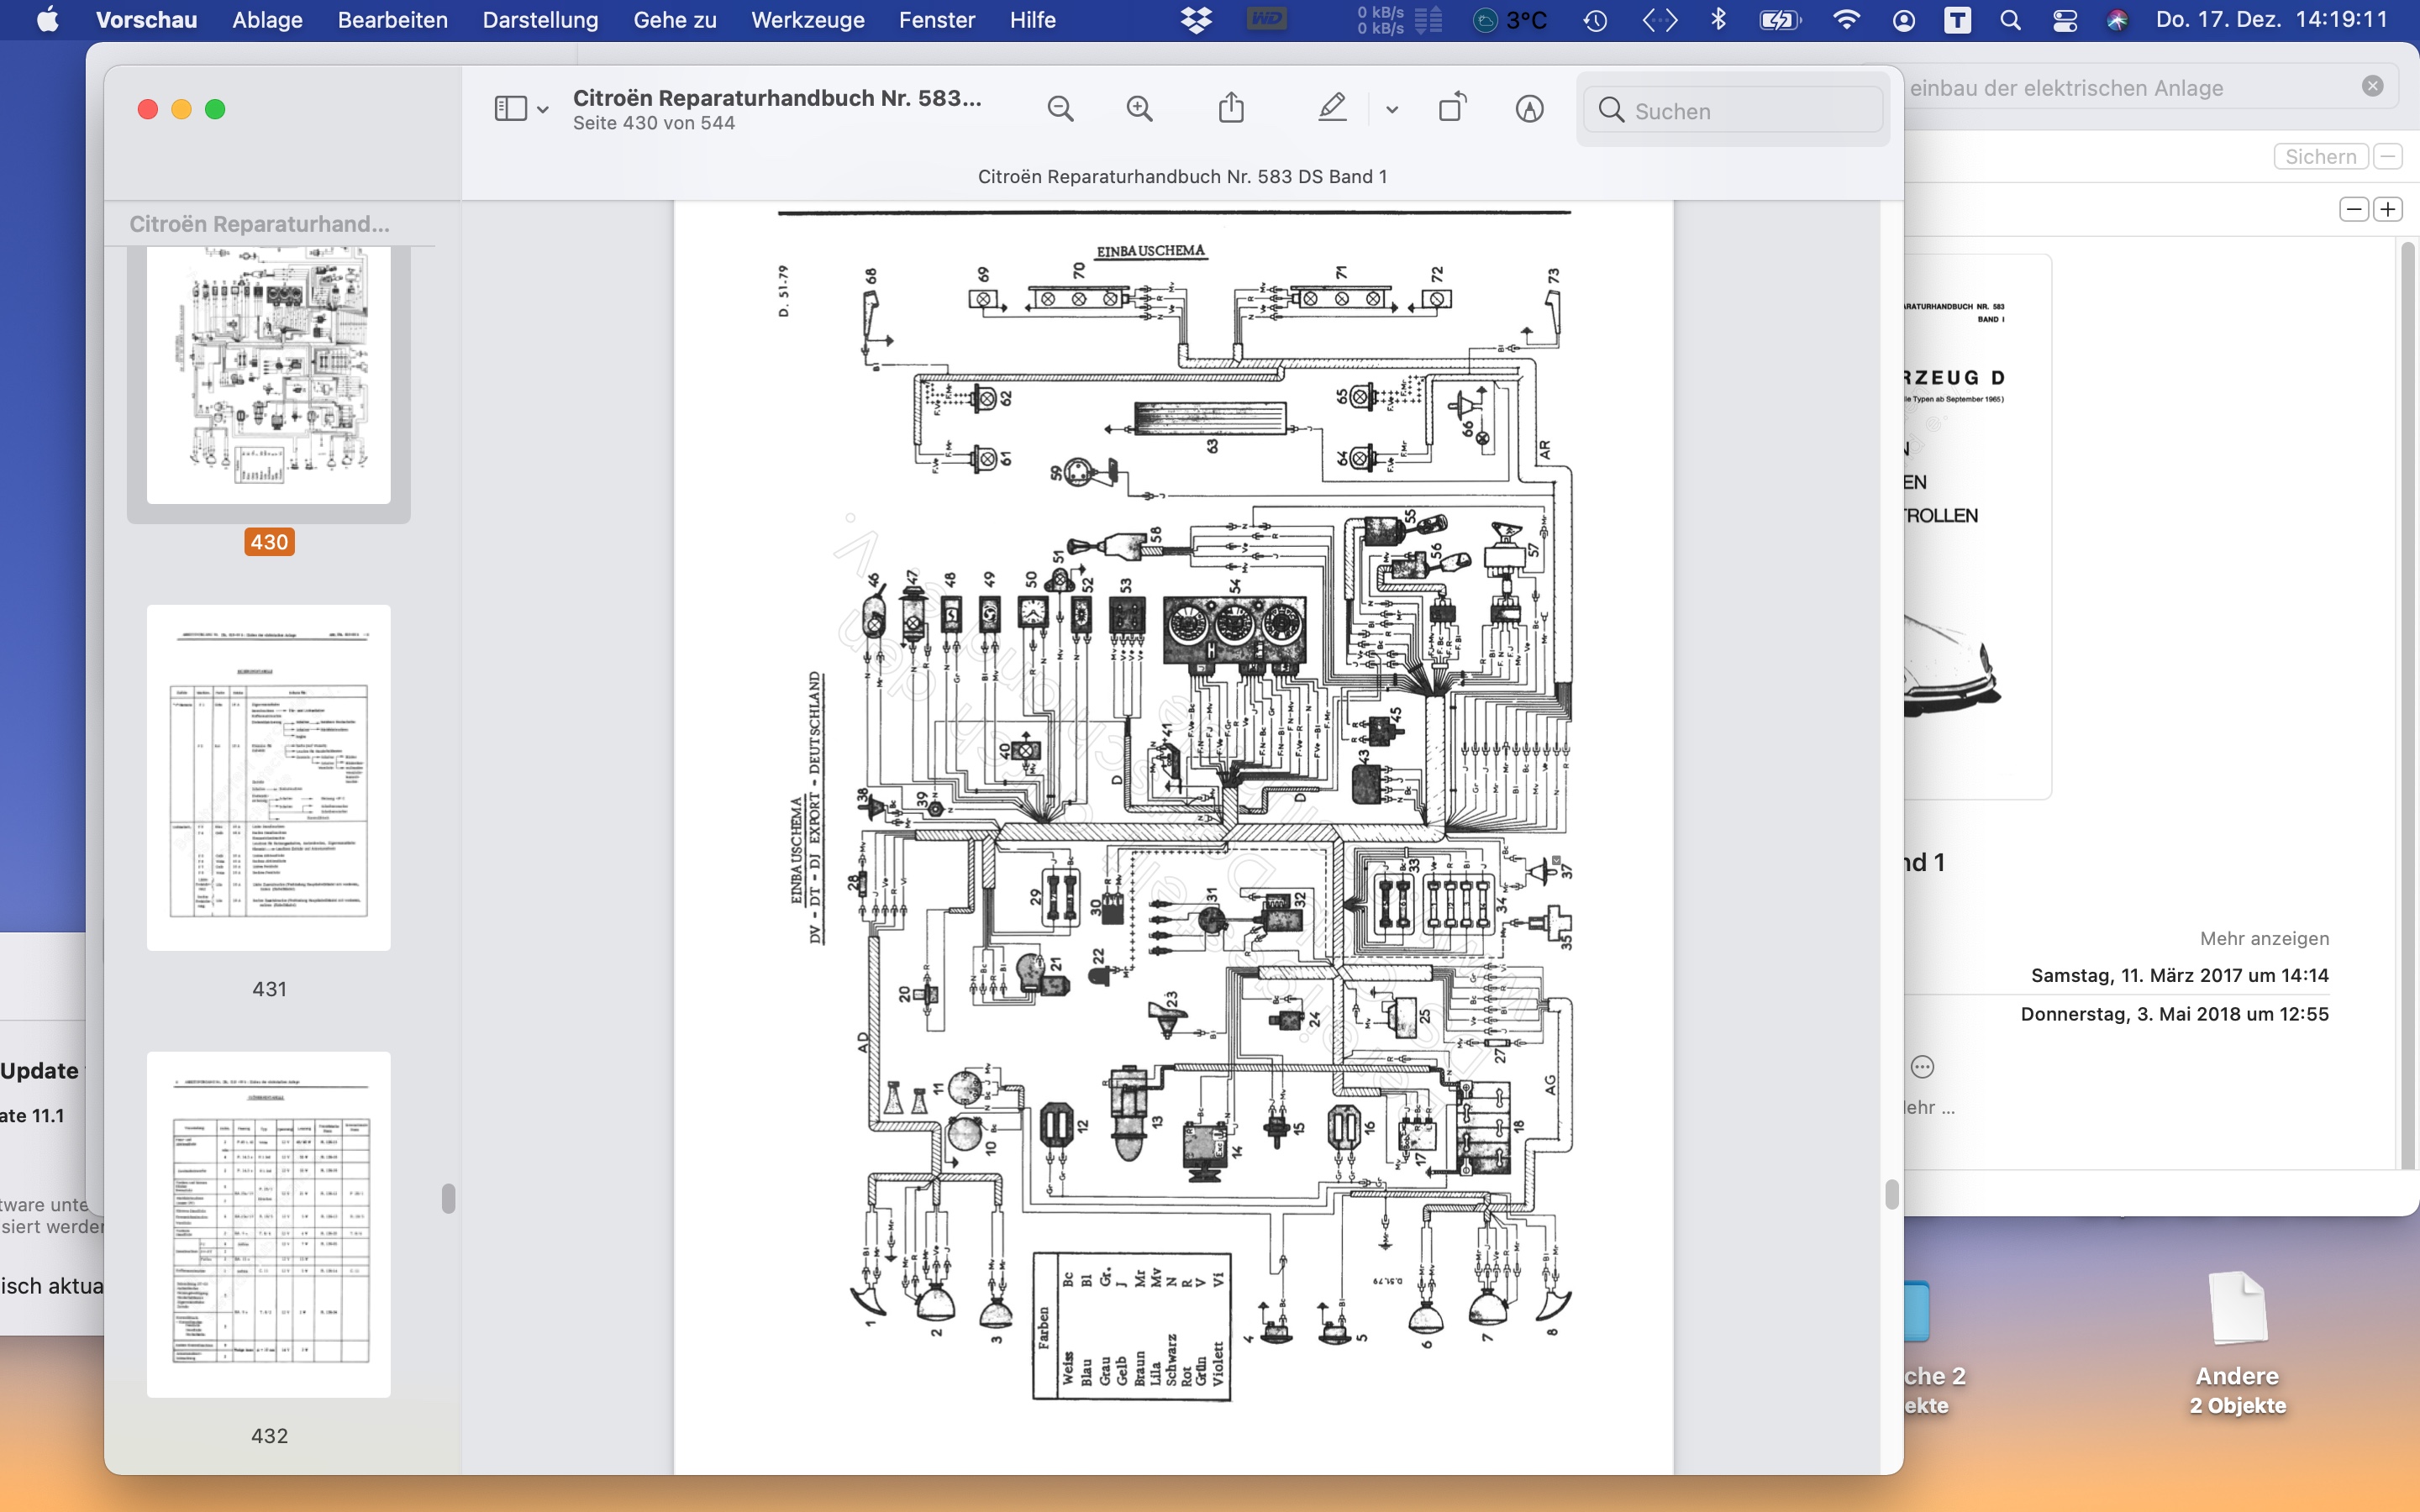Open the Darstellung menu

point(540,20)
